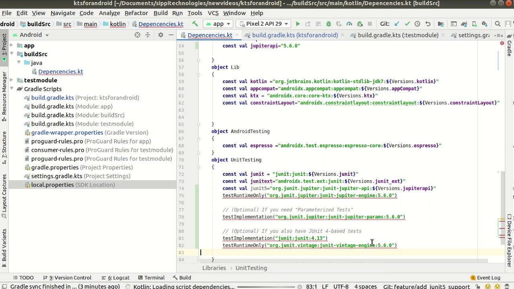The image size is (514, 289).
Task: Open Project panel settings gear
Action: 161,35
